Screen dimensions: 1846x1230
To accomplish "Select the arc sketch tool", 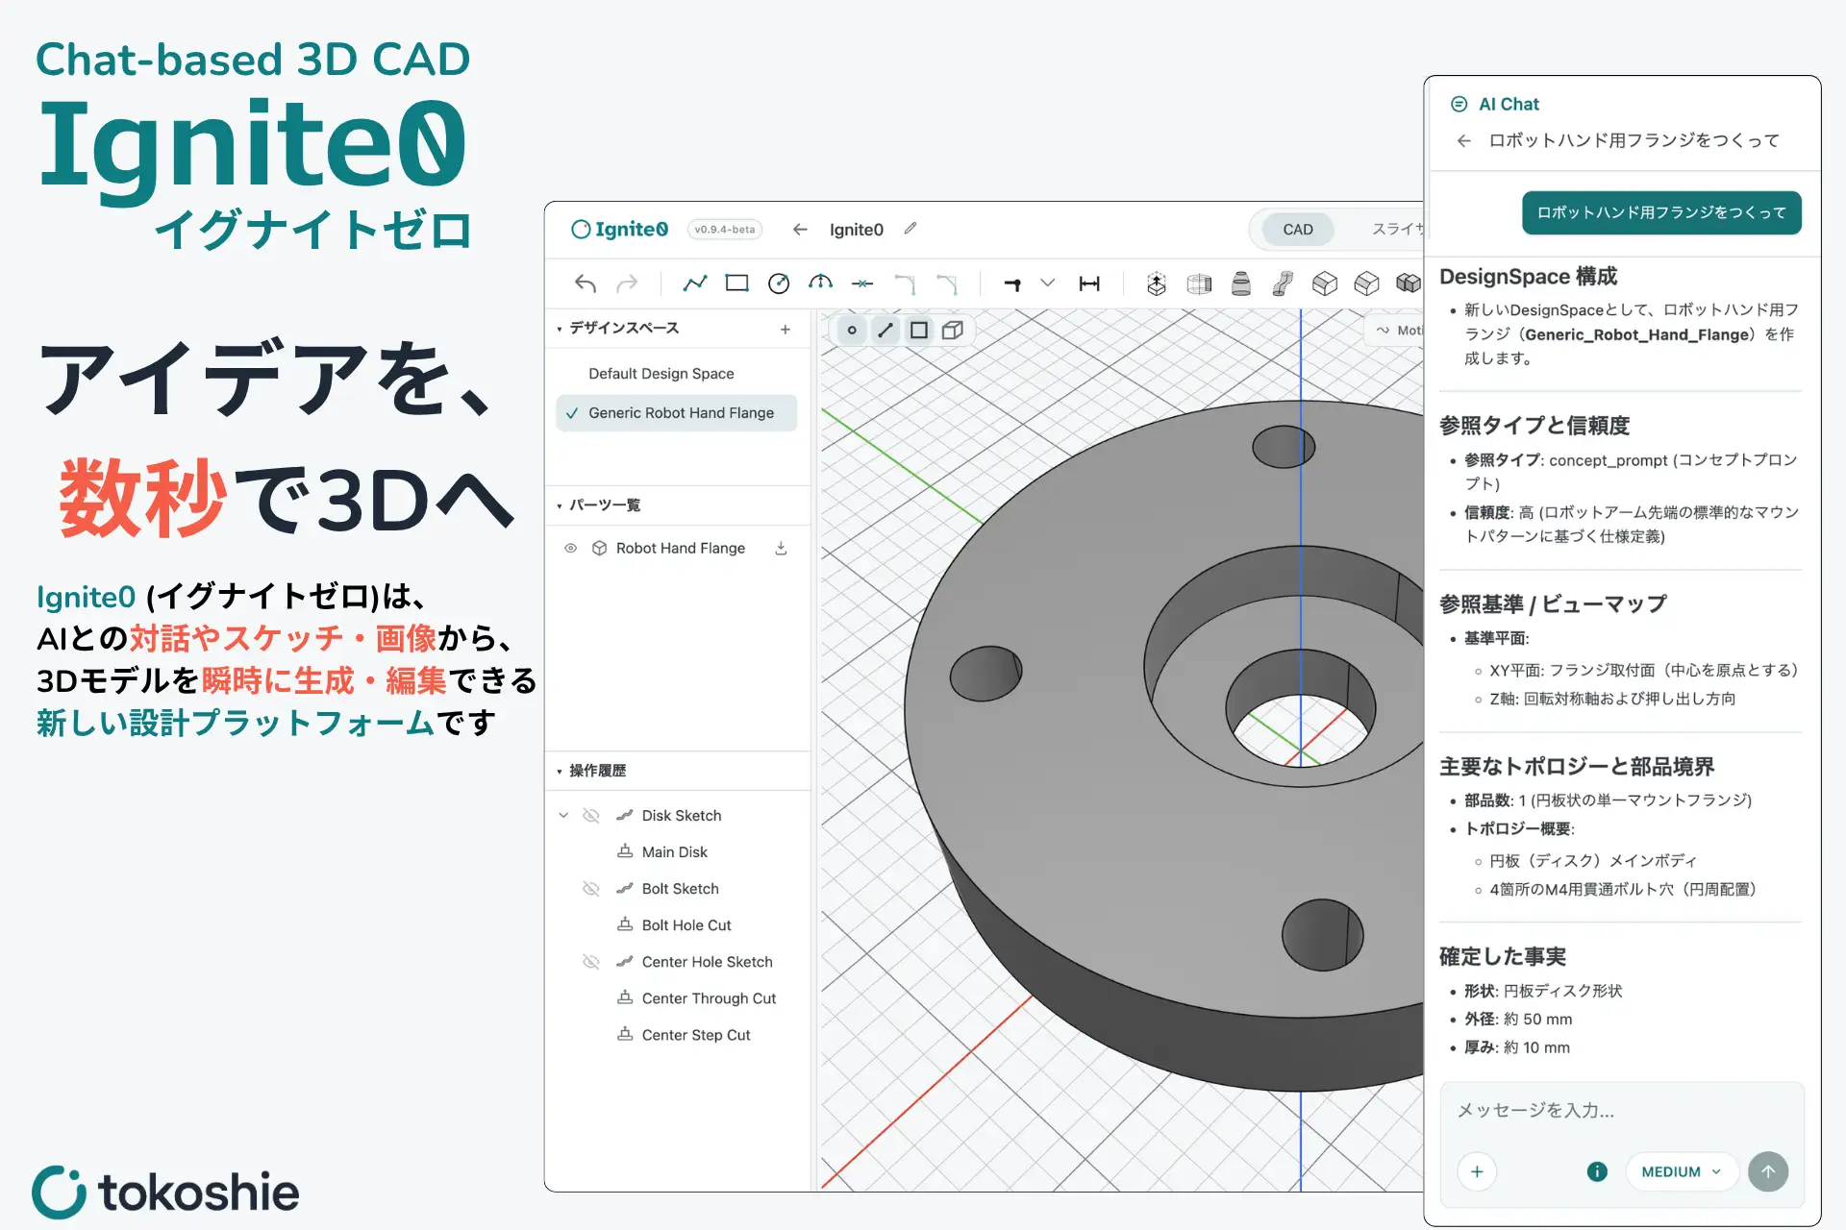I will tap(820, 283).
